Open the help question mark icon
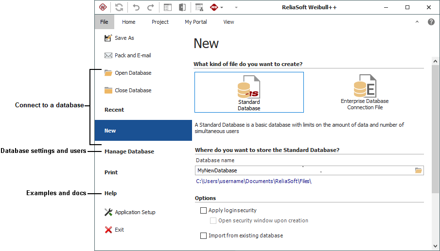 [x=431, y=22]
